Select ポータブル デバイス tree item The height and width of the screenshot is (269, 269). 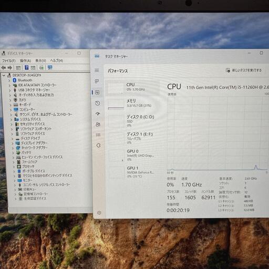coord(32,171)
